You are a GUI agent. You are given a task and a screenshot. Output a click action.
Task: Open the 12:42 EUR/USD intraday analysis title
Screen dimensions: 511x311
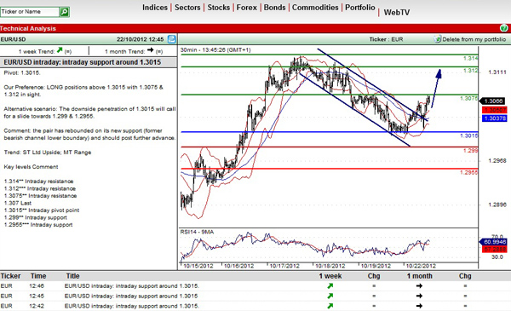click(x=132, y=306)
